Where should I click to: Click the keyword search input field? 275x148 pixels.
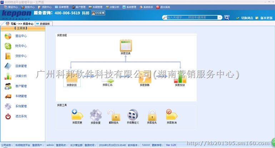(191, 17)
